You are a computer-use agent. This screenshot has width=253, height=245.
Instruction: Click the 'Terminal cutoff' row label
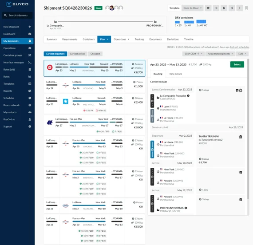coord(160,127)
